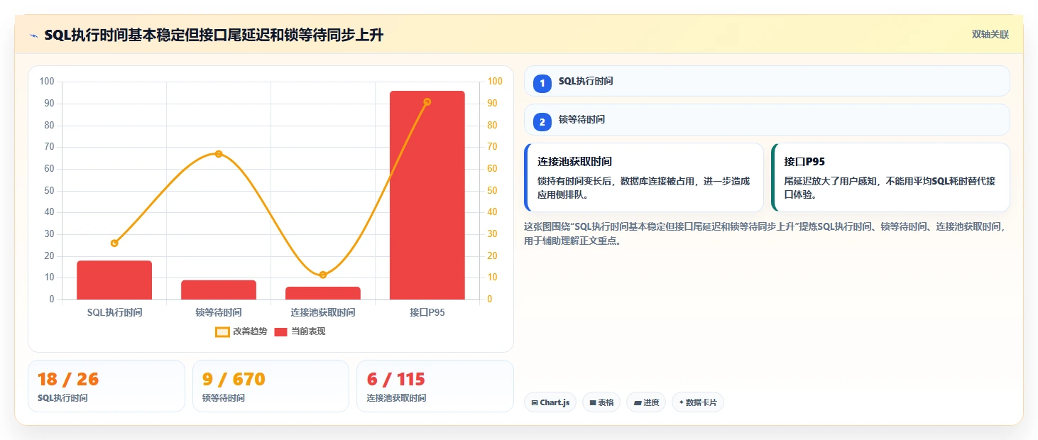The height and width of the screenshot is (440, 1038).
Task: Click the 6 / 115 stat card
Action: [435, 386]
